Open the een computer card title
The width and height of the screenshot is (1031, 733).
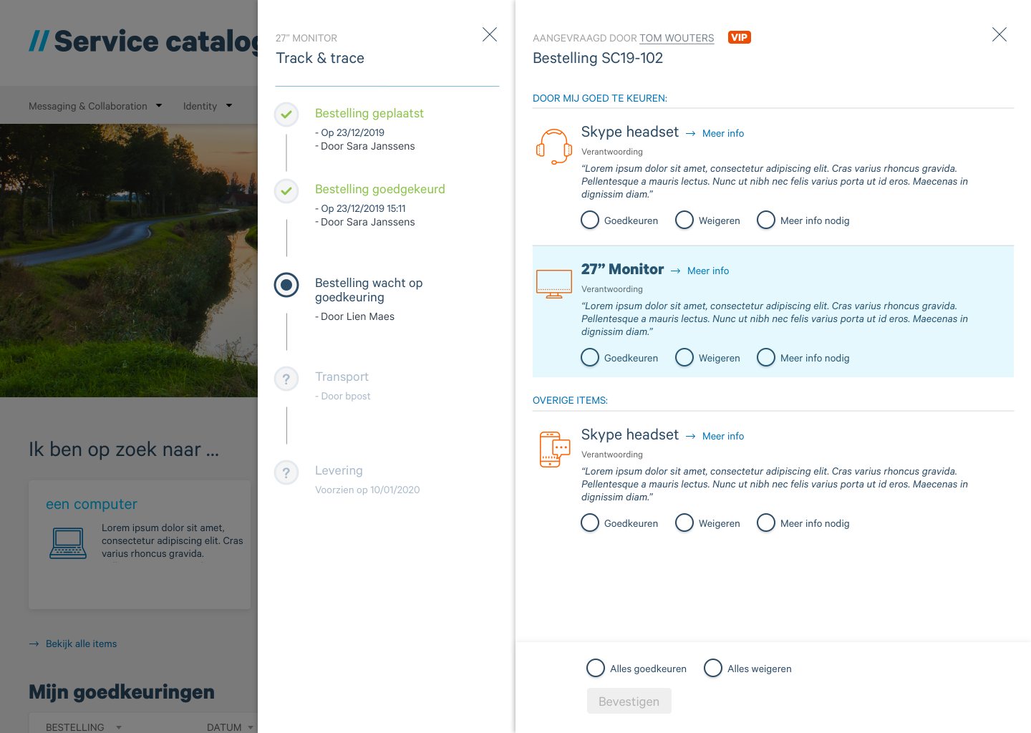(92, 504)
